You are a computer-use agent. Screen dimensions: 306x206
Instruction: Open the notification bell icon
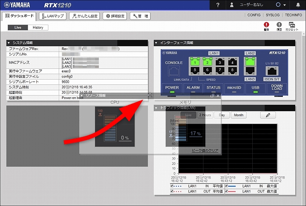298,5
